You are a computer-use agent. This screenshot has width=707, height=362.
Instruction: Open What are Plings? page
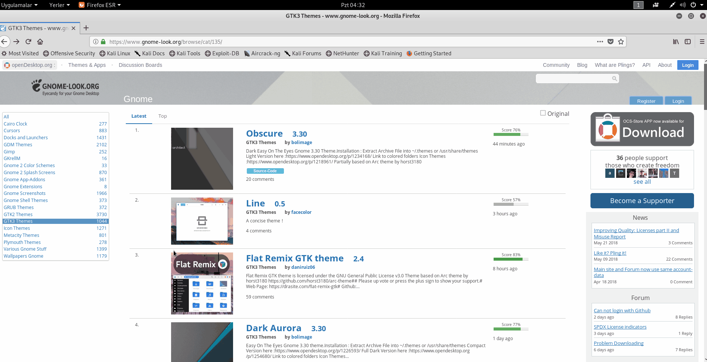[x=615, y=65]
